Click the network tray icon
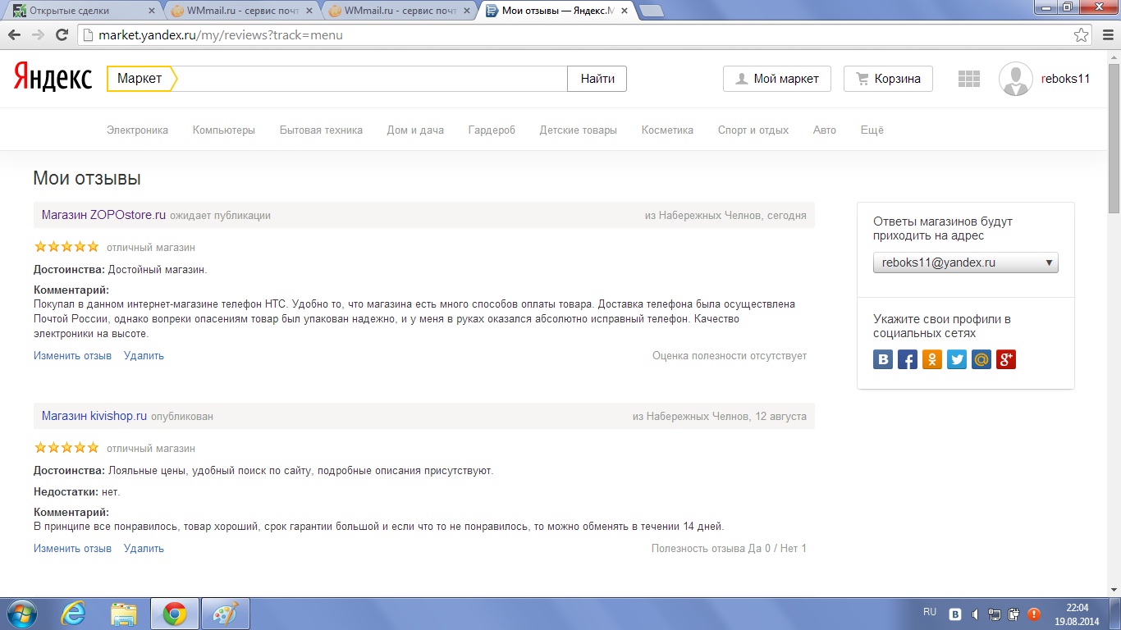1121x630 pixels. (x=995, y=614)
